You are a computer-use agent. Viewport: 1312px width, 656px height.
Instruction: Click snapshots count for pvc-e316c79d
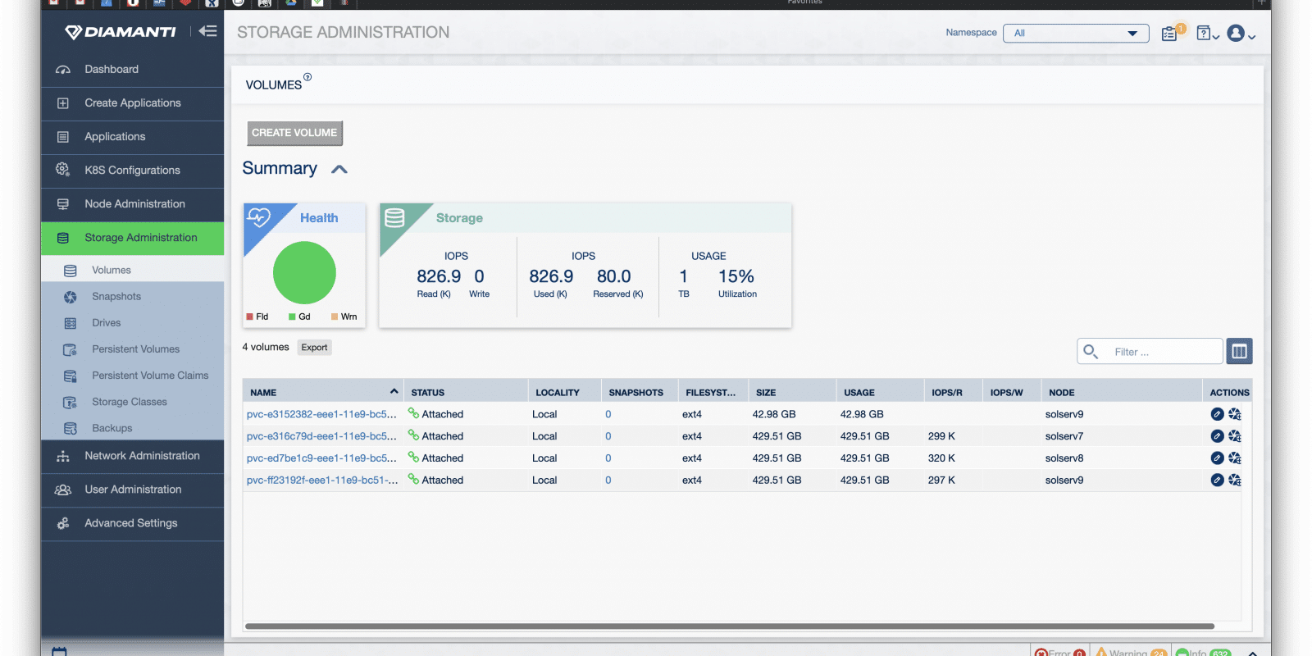pos(608,437)
